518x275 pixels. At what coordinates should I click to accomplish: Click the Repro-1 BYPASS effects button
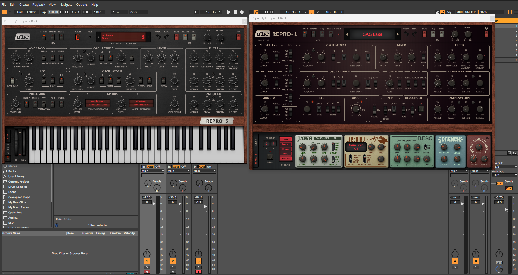270,156
